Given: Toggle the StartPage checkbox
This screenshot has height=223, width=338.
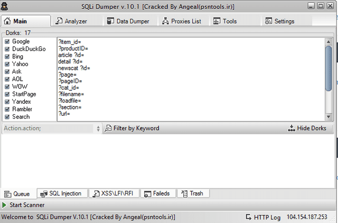Looking at the screenshot, I should point(7,94).
